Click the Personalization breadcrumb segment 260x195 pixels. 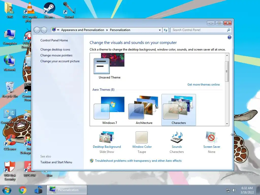120,30
